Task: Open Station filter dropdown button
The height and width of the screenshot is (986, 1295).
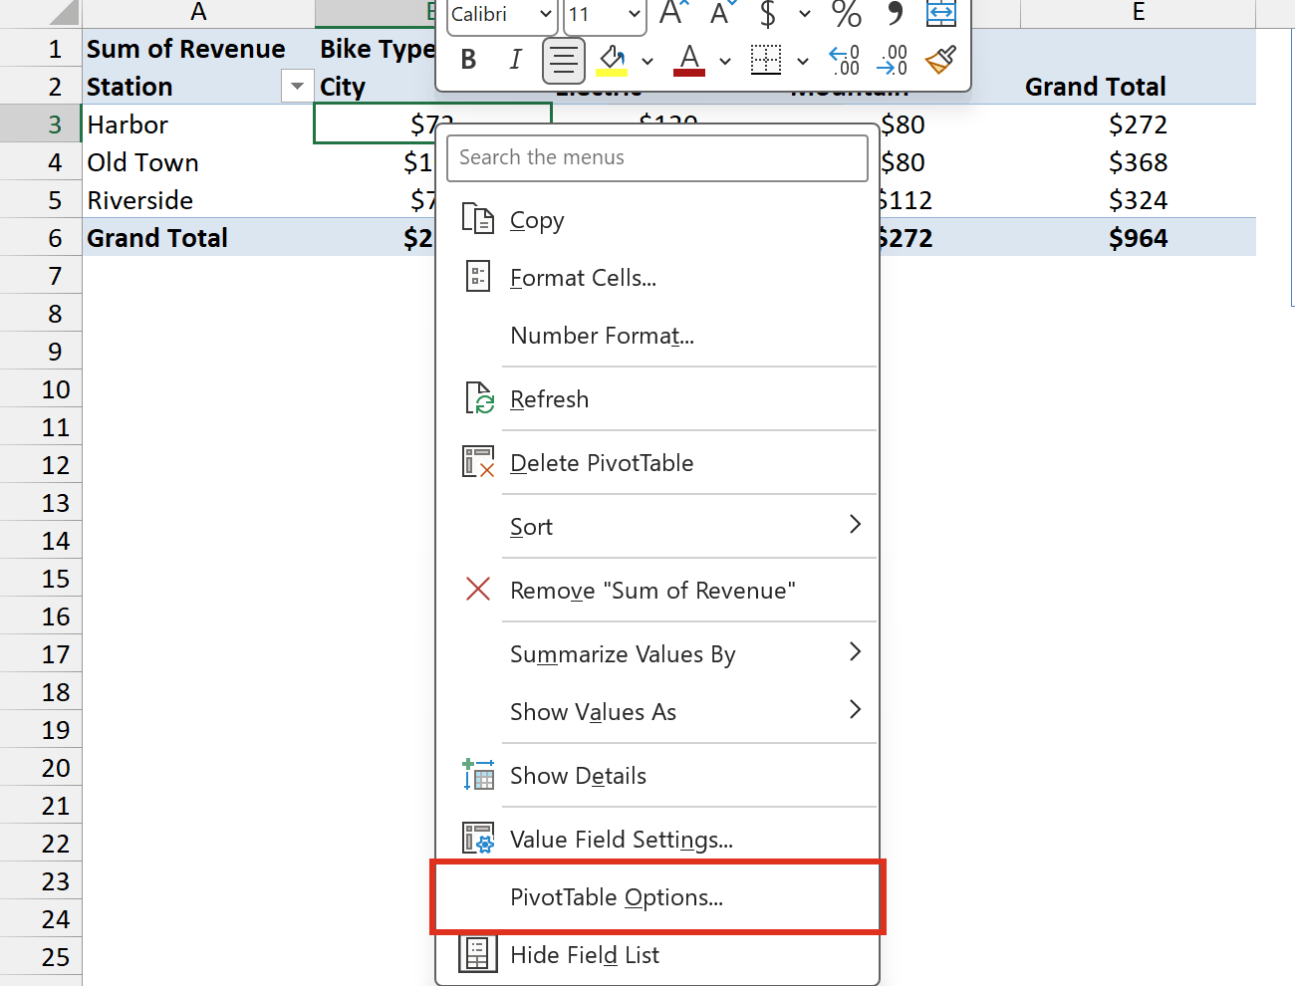Action: click(x=297, y=87)
